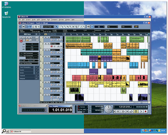The image size is (168, 135).
Task: Close the Time Display window
Action: [71, 106]
